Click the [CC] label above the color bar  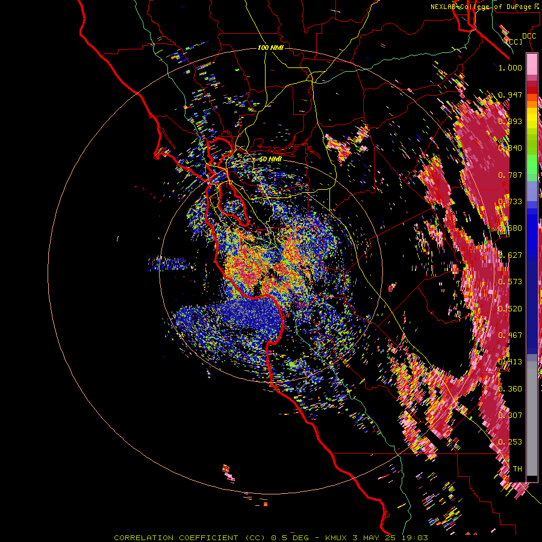pos(514,42)
